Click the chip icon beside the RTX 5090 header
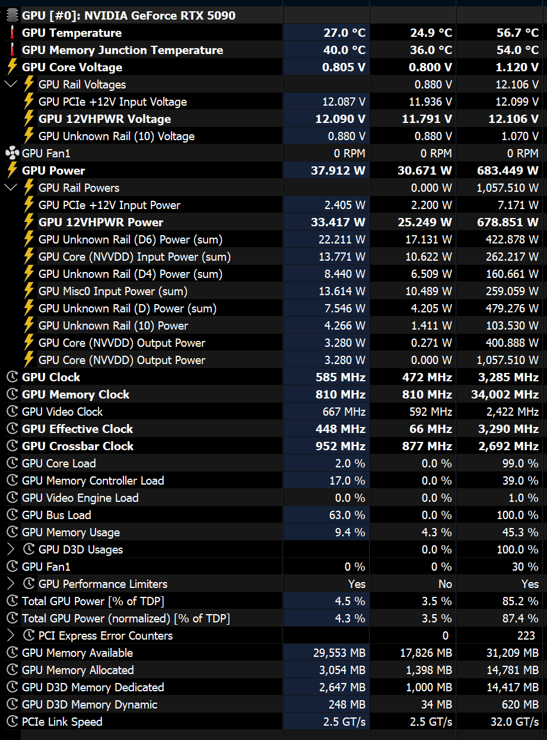Screen dimensions: 547x740 (x=12, y=15)
